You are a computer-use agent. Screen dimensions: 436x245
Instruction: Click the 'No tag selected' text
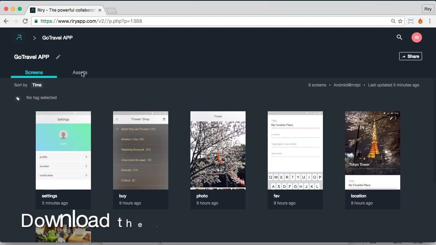pos(42,98)
